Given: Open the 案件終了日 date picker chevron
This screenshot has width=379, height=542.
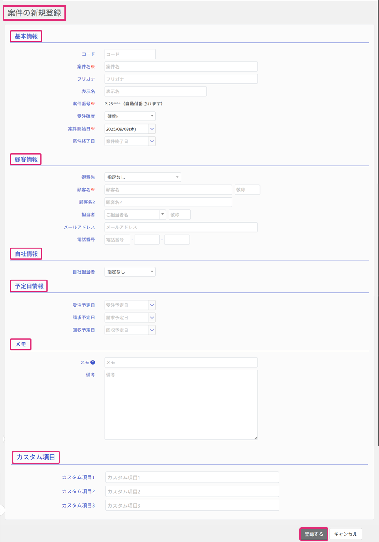Looking at the screenshot, I should [x=152, y=142].
